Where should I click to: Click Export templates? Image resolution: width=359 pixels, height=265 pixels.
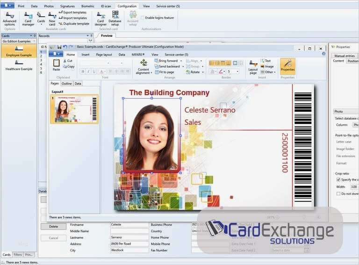point(73,12)
